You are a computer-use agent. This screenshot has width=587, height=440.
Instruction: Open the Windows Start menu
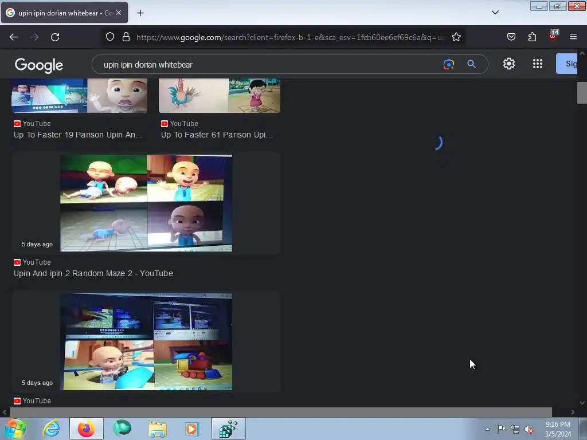pos(15,429)
